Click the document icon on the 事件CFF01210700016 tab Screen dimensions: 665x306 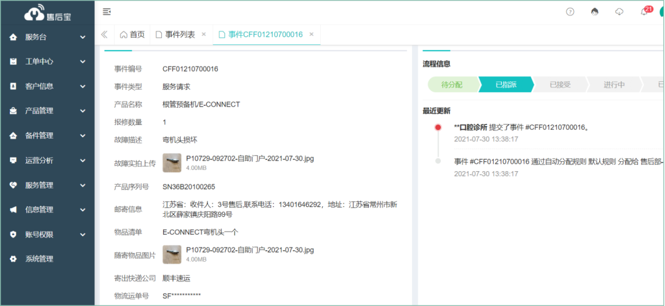click(x=222, y=34)
